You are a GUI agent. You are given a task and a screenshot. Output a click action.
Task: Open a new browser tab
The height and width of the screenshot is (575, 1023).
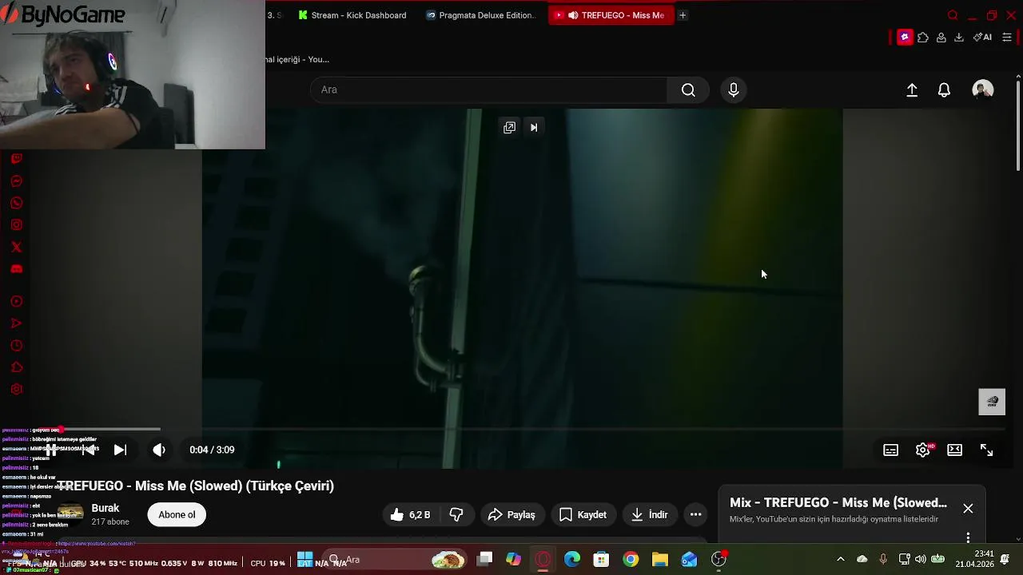pos(683,15)
